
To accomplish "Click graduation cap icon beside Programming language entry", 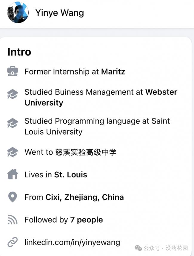I will point(13,123).
